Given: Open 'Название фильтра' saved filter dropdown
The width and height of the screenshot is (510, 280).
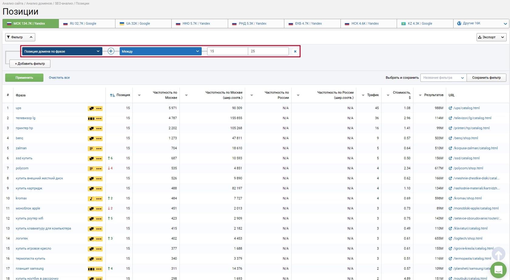Looking at the screenshot, I should (x=443, y=78).
